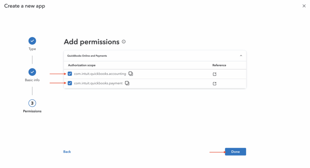This screenshot has height=168, width=310.
Task: Click the Add permissions heading
Action: click(x=91, y=42)
